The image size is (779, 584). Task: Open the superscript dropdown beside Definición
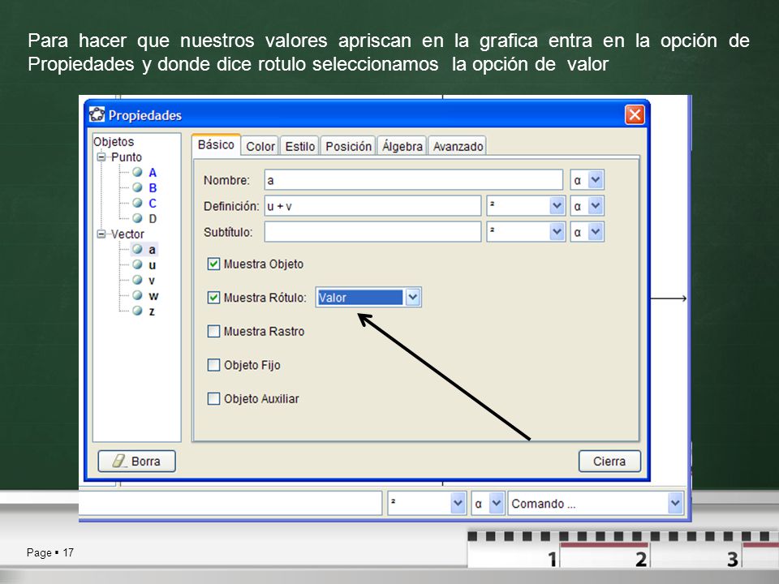[x=557, y=205]
